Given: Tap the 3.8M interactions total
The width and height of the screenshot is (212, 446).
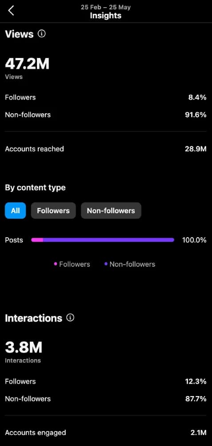Looking at the screenshot, I should 24,347.
